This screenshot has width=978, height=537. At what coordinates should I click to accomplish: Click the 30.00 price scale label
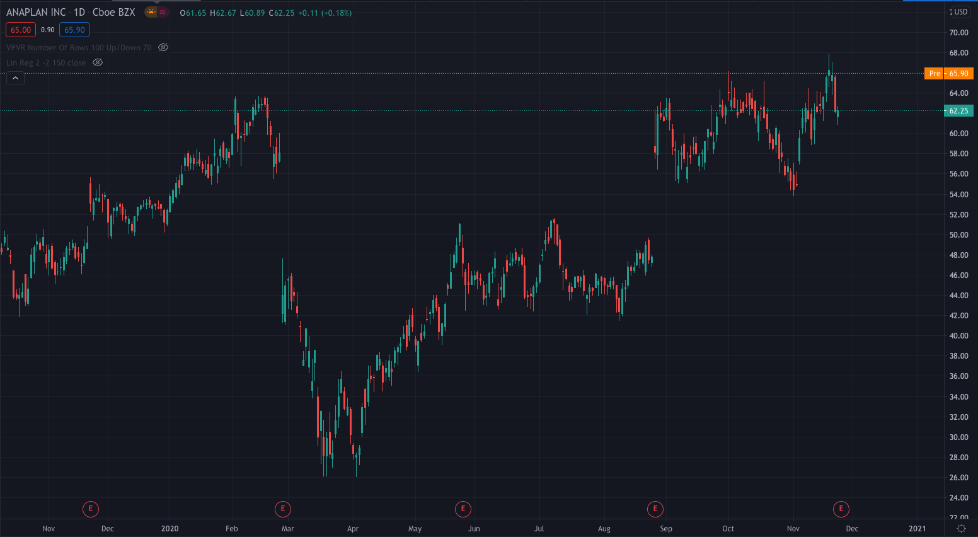958,437
